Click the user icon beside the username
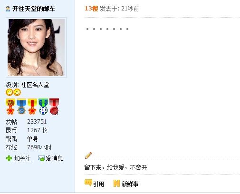Image resolution: width=240 pixels, height=194 pixels. point(8,9)
